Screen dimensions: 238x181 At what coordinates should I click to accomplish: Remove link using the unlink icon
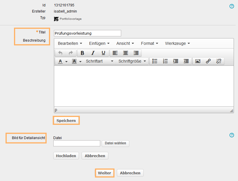point(219,61)
